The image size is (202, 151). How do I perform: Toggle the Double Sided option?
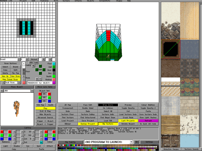point(87,108)
